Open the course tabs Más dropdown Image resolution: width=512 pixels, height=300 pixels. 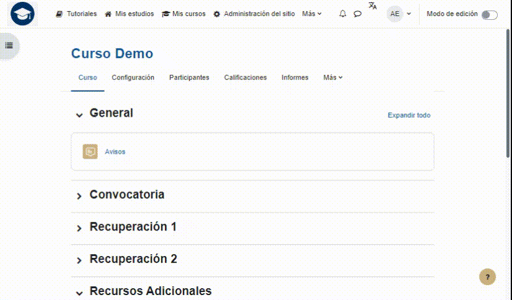click(x=333, y=77)
